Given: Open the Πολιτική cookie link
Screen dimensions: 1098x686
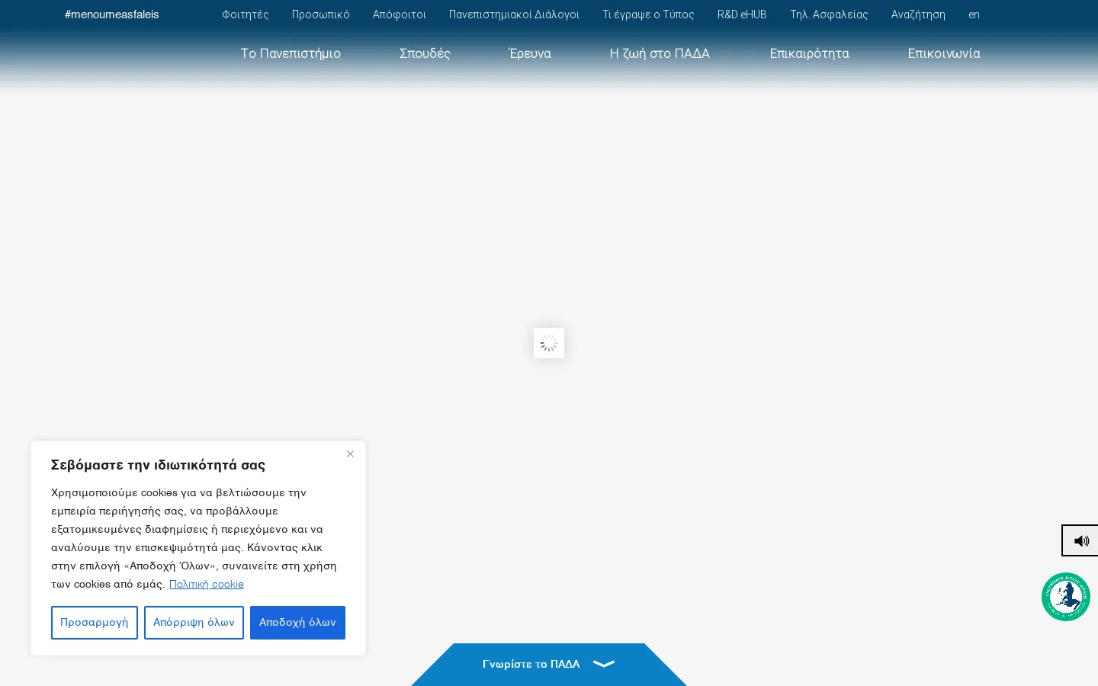Looking at the screenshot, I should point(207,584).
